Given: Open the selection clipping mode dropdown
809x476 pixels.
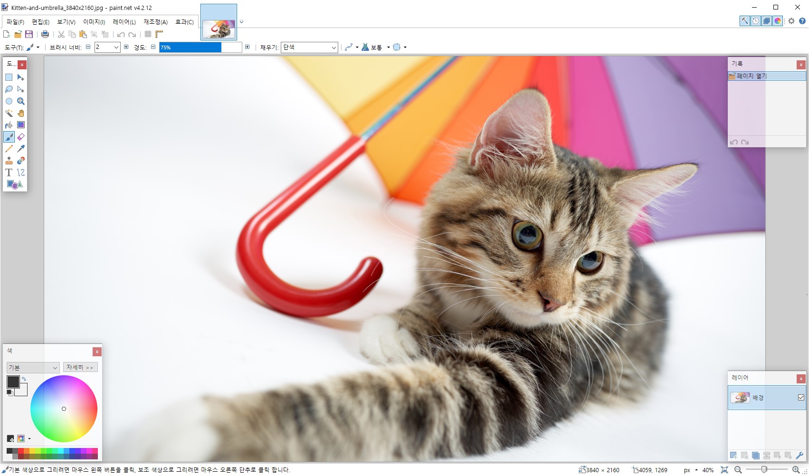Looking at the screenshot, I should click(x=400, y=47).
